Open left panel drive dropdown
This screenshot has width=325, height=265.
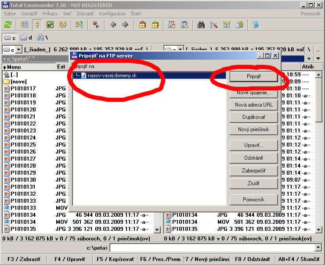[x=18, y=50]
